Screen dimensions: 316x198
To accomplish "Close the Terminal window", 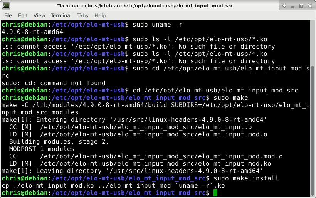I will click(x=310, y=6).
